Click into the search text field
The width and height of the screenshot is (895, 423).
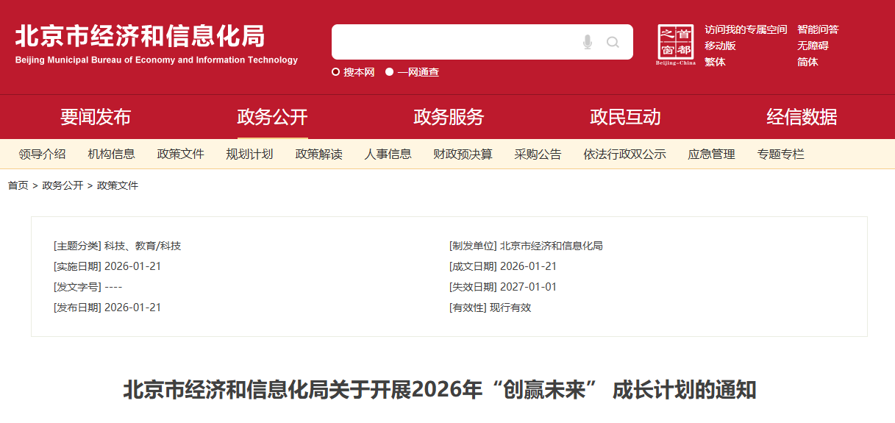pos(452,42)
